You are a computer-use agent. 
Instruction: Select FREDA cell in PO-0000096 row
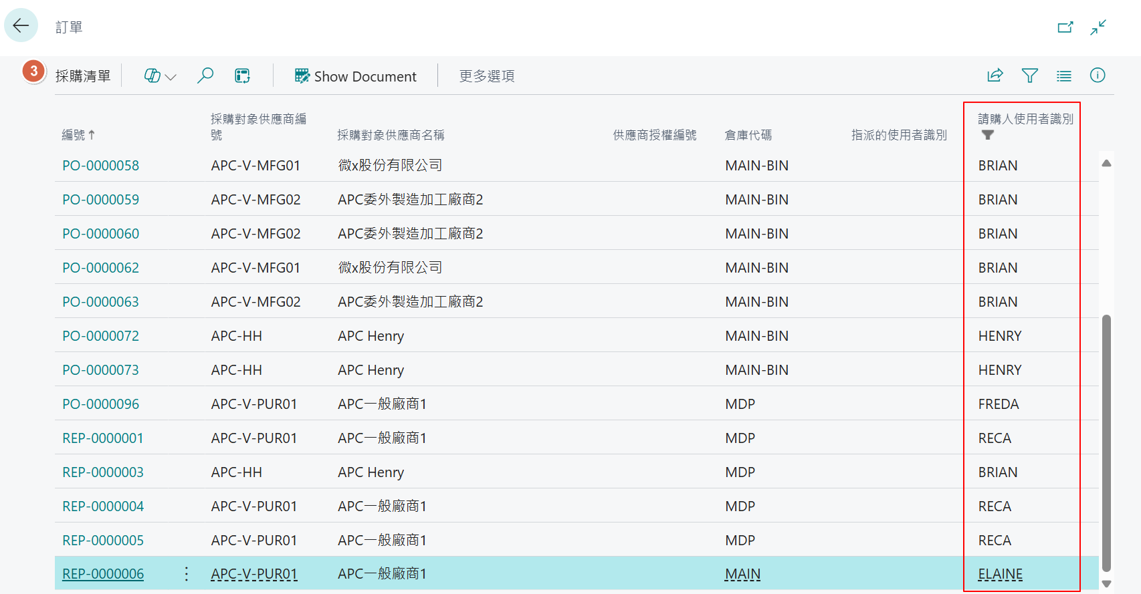(999, 404)
